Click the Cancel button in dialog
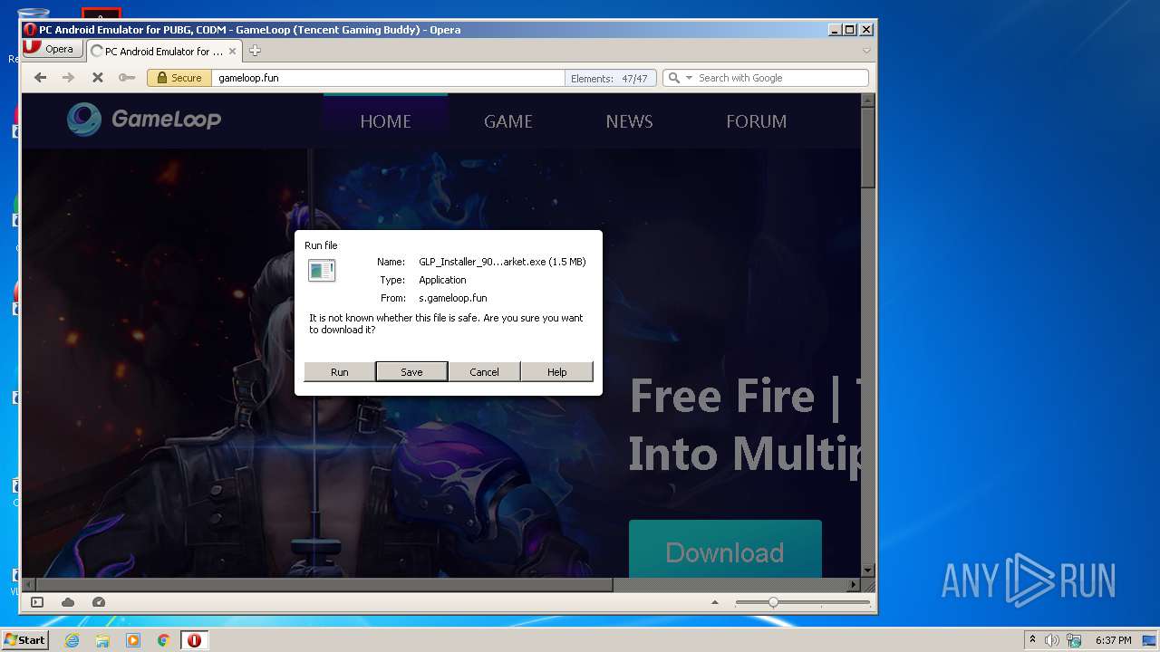The height and width of the screenshot is (652, 1160). pyautogui.click(x=484, y=371)
